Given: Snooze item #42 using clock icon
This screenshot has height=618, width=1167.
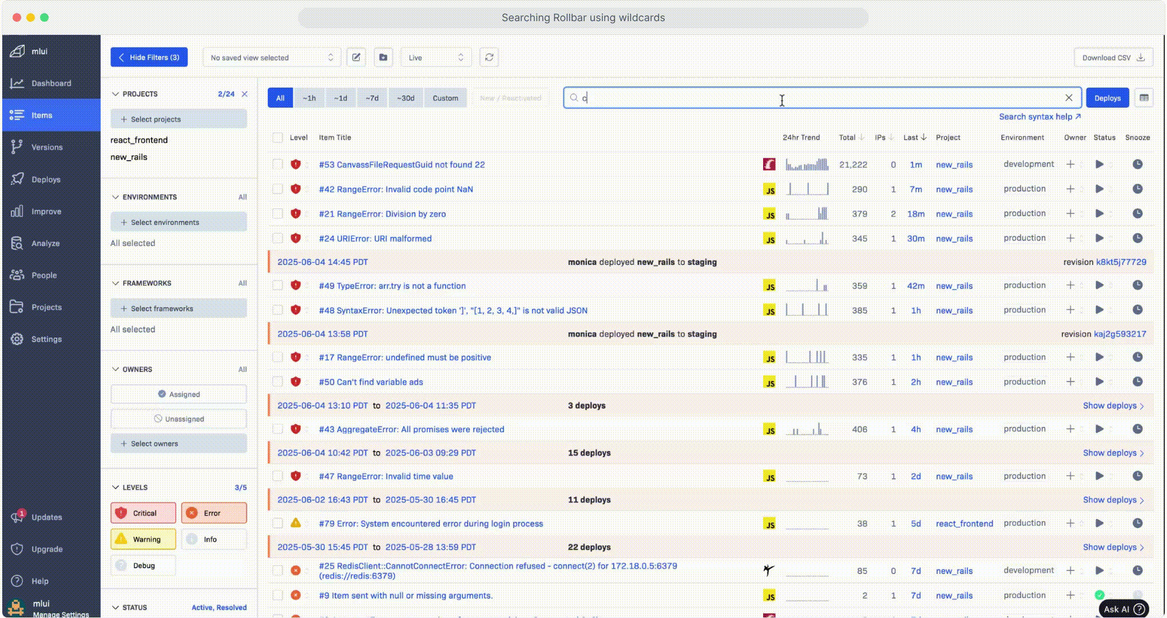Looking at the screenshot, I should pos(1137,189).
